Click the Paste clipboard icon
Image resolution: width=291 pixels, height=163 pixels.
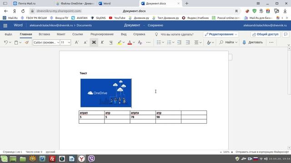pyautogui.click(x=16, y=42)
